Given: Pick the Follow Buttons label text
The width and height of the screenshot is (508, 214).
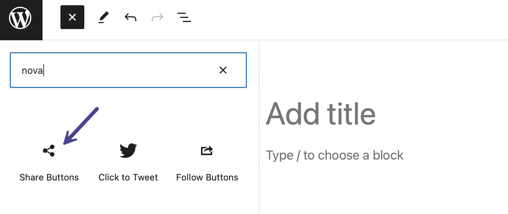Looking at the screenshot, I should point(207,177).
